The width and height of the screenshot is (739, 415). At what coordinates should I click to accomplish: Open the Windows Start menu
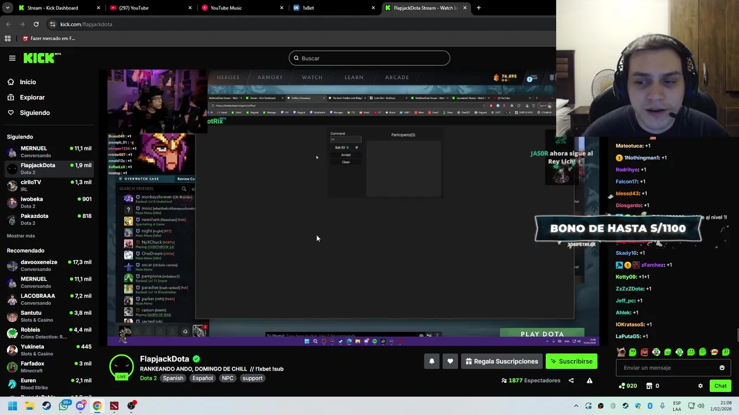pyautogui.click(x=12, y=406)
